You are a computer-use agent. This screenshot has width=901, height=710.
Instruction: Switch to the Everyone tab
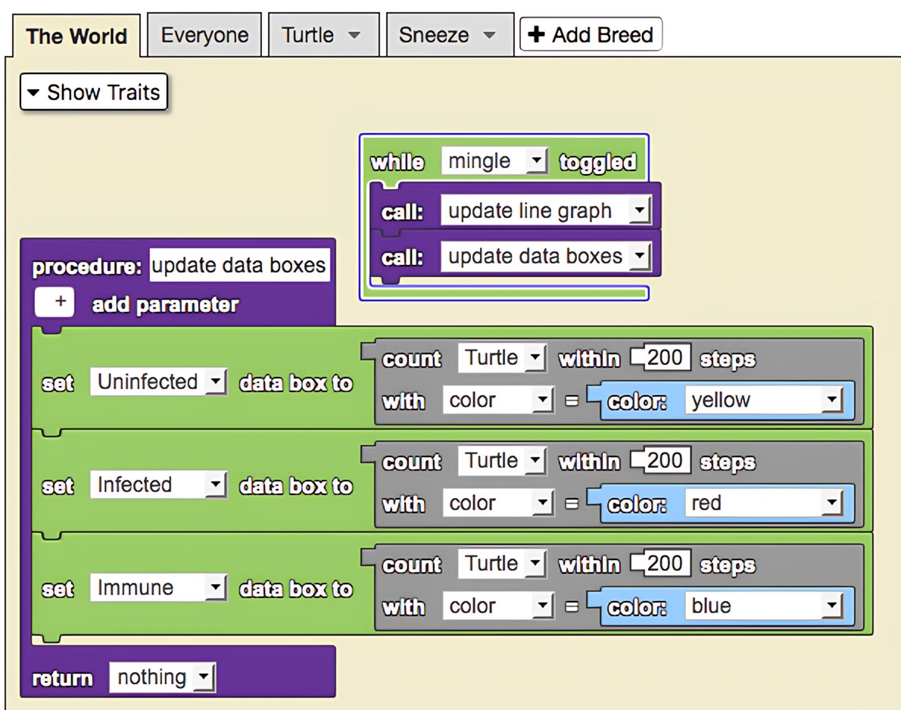coord(204,34)
